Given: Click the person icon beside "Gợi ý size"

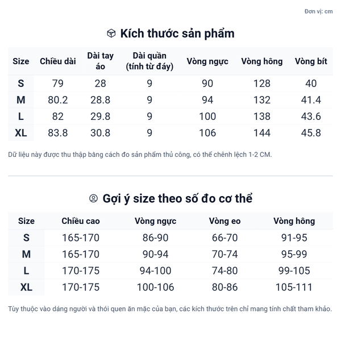Looking at the screenshot, I should [x=94, y=198].
